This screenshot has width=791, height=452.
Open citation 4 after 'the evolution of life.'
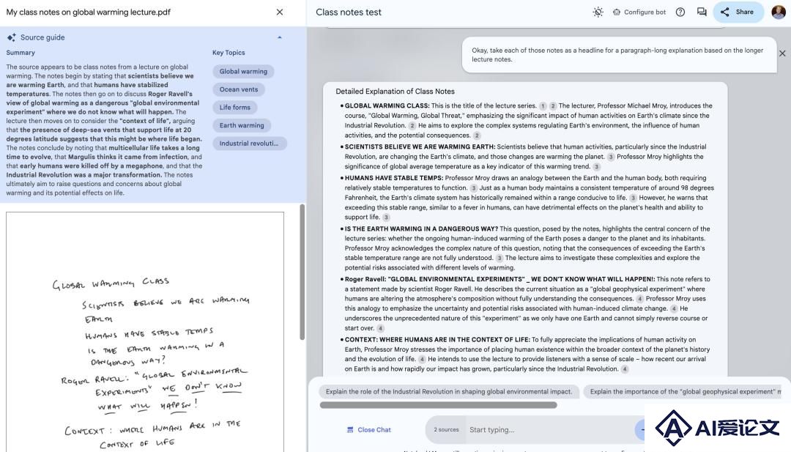click(422, 359)
